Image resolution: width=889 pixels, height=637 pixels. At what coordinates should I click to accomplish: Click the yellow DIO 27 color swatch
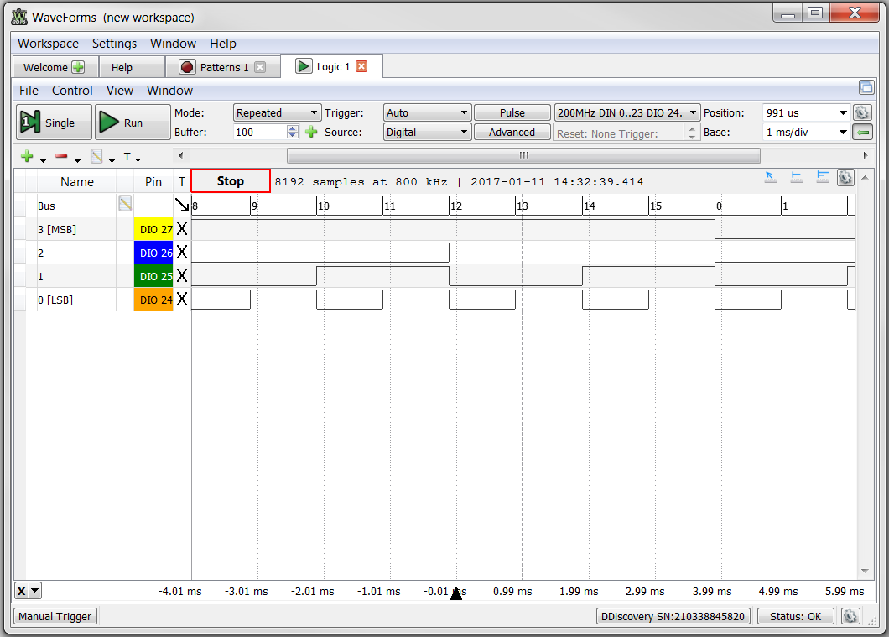[153, 229]
